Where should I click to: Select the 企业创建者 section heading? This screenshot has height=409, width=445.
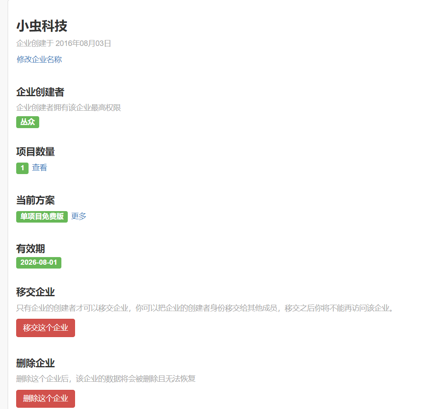(x=40, y=92)
